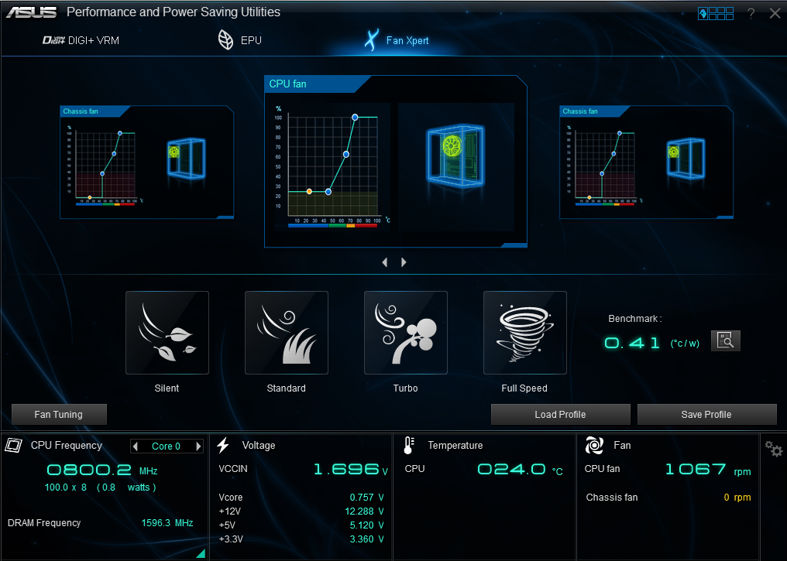Toggle the window layout view icon
The image size is (787, 561).
[x=716, y=13]
